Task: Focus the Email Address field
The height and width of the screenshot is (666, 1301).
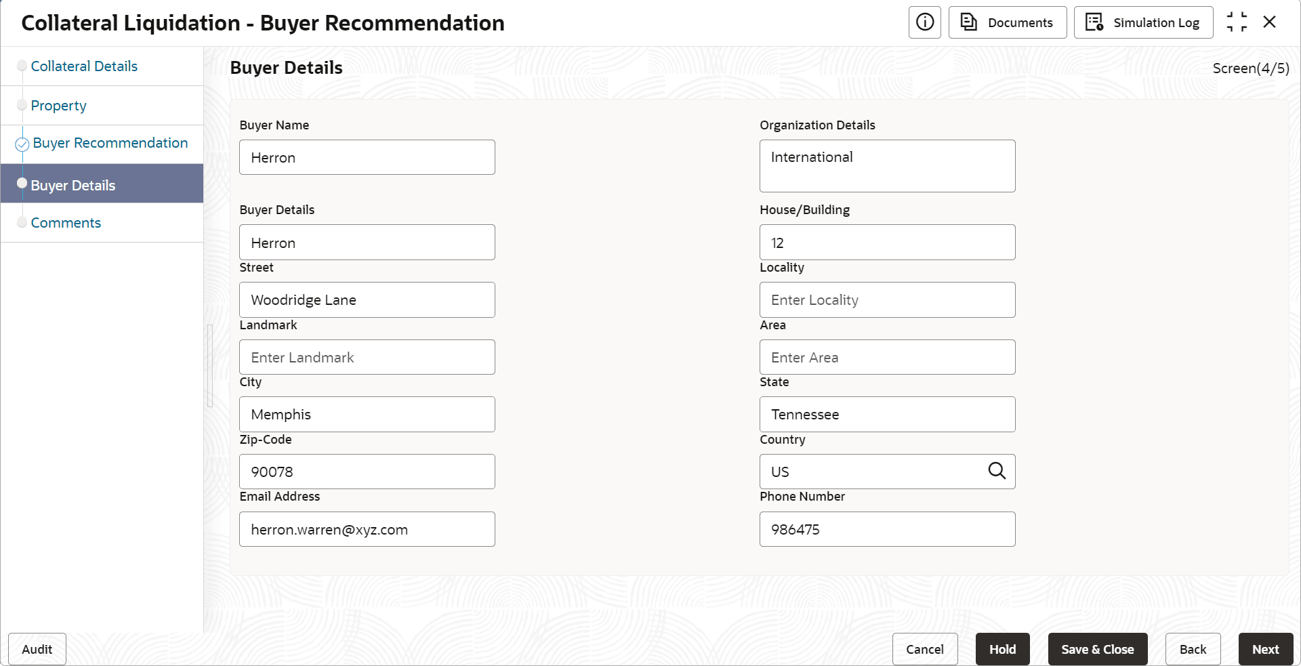Action: 367,529
